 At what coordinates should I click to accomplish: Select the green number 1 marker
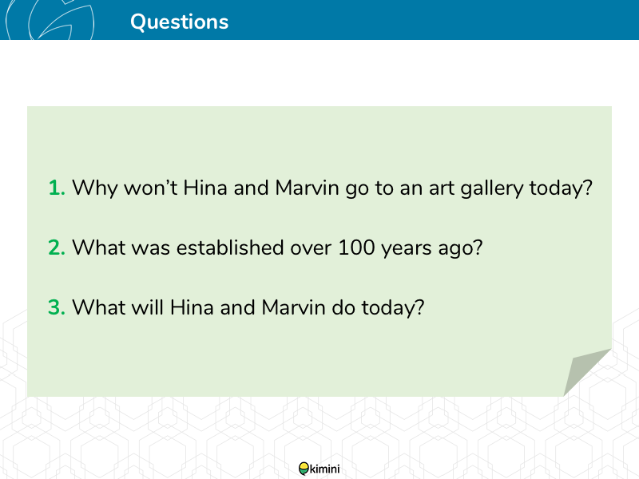click(x=57, y=188)
